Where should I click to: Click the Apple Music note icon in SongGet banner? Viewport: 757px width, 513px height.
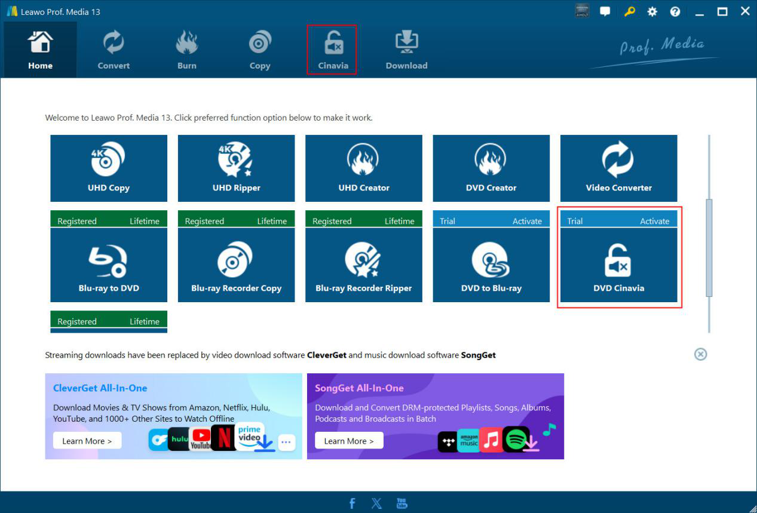click(491, 440)
